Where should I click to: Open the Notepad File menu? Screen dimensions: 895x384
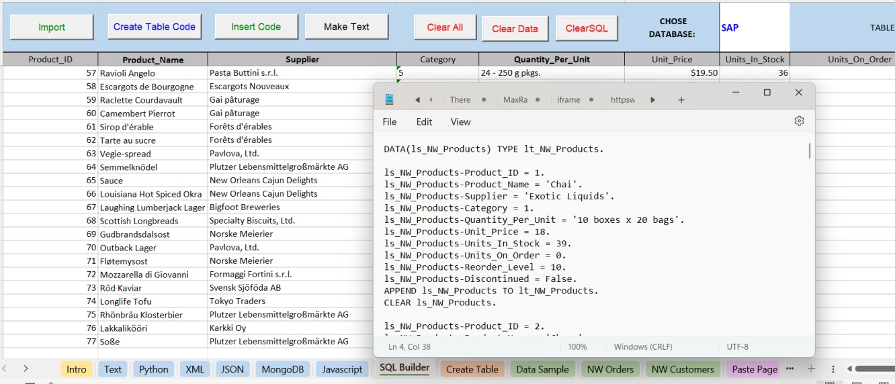pos(390,122)
